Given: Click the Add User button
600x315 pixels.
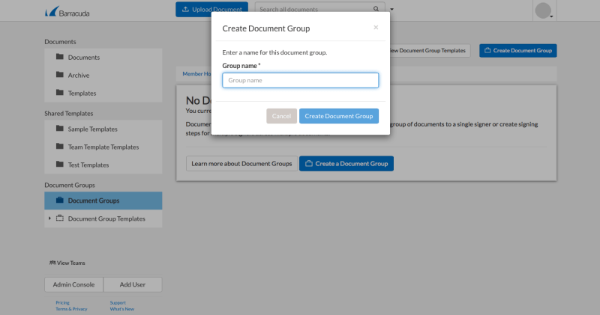Looking at the screenshot, I should click(132, 284).
